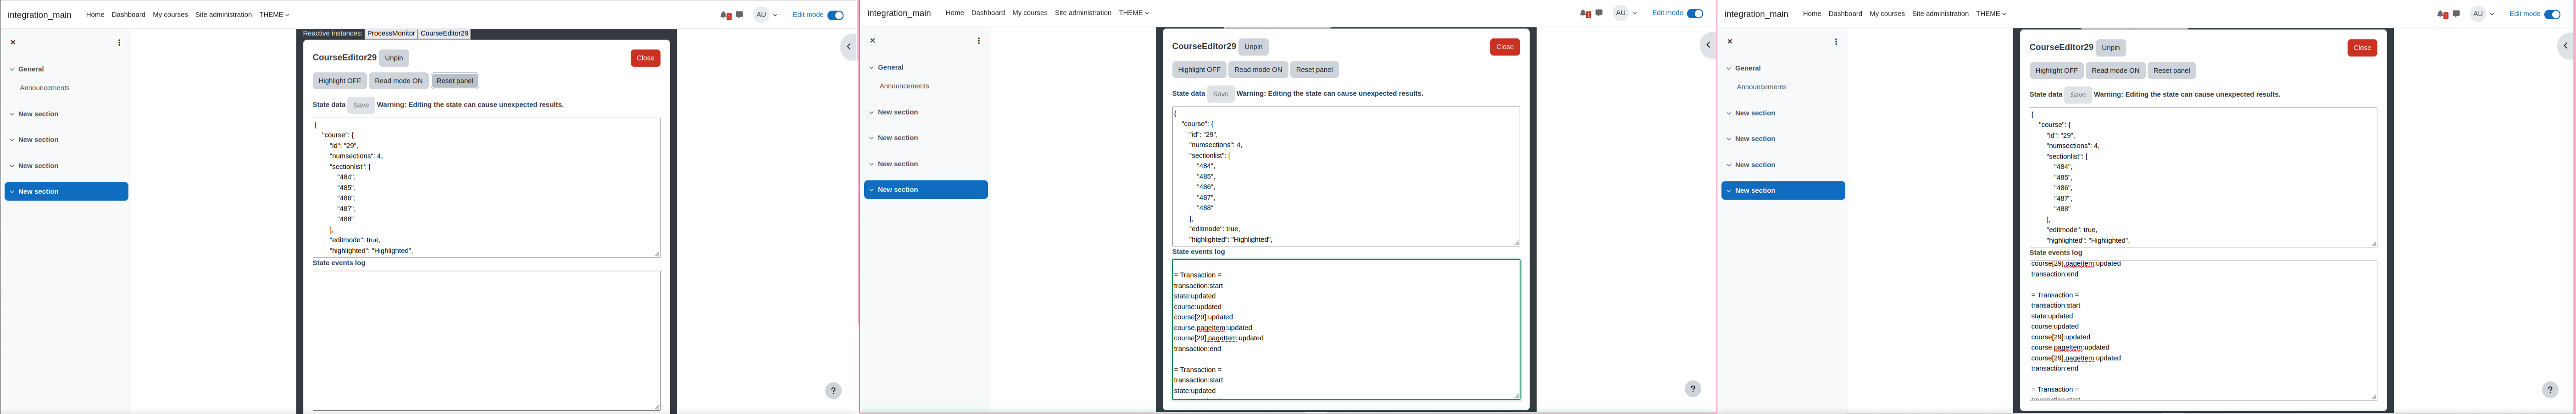
Task: Click AU user avatar in left window
Action: pyautogui.click(x=762, y=15)
